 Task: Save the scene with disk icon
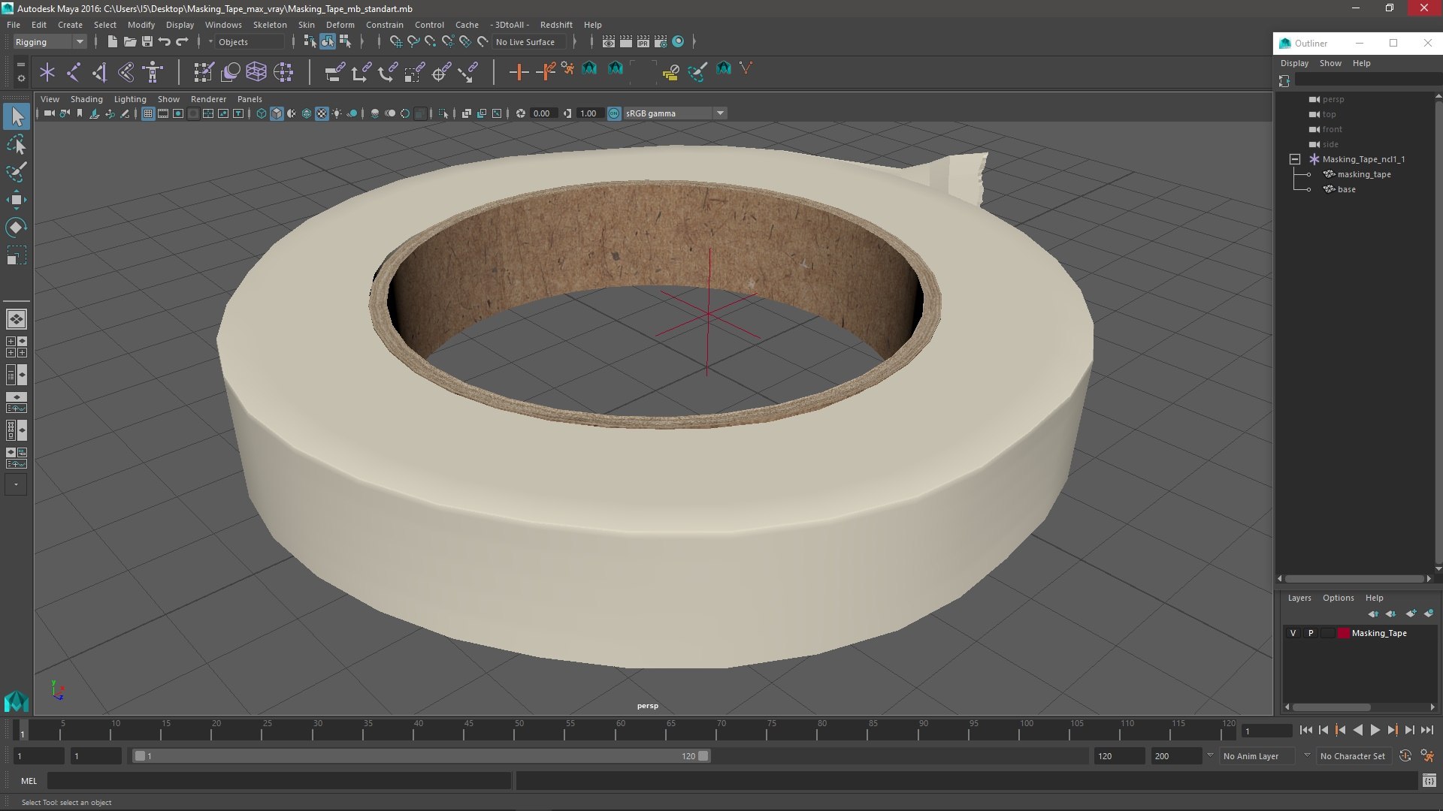click(x=147, y=42)
